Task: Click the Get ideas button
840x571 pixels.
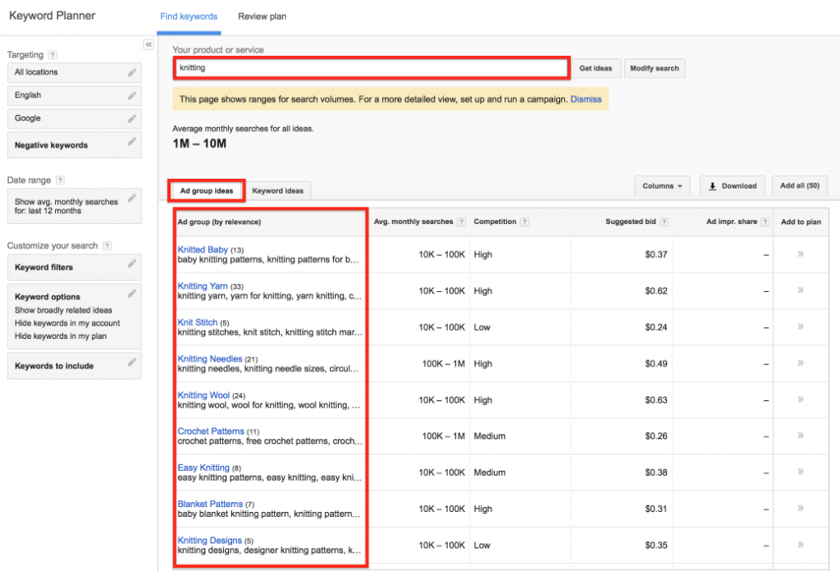Action: tap(596, 69)
